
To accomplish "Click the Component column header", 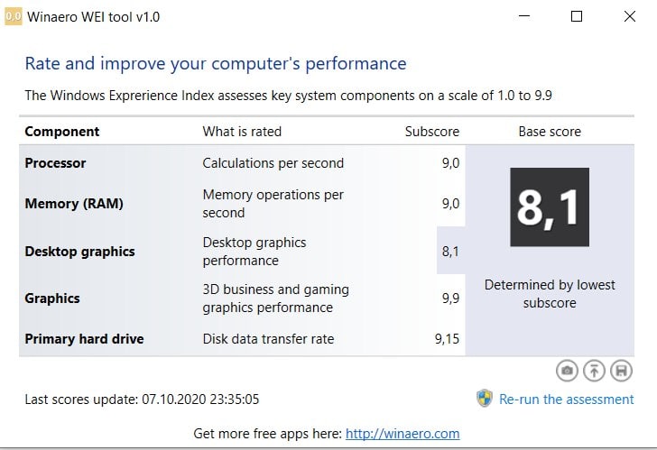I will [x=62, y=132].
